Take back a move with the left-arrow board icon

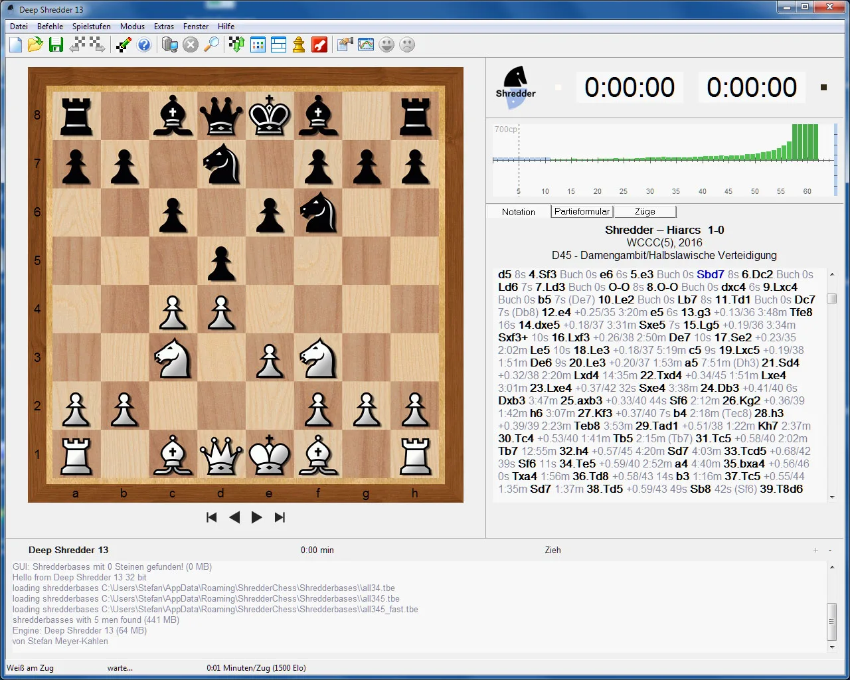pos(78,44)
